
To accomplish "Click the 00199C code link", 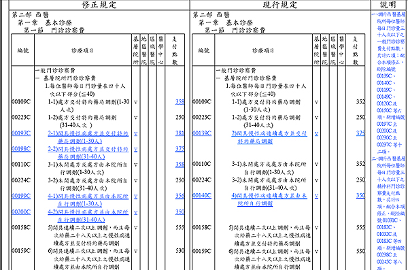I will (21, 196).
